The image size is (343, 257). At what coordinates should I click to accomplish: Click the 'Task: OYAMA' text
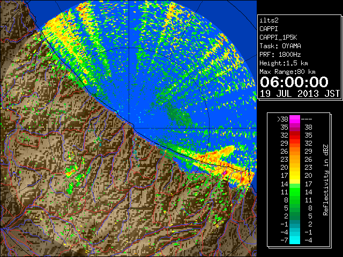click(x=280, y=46)
